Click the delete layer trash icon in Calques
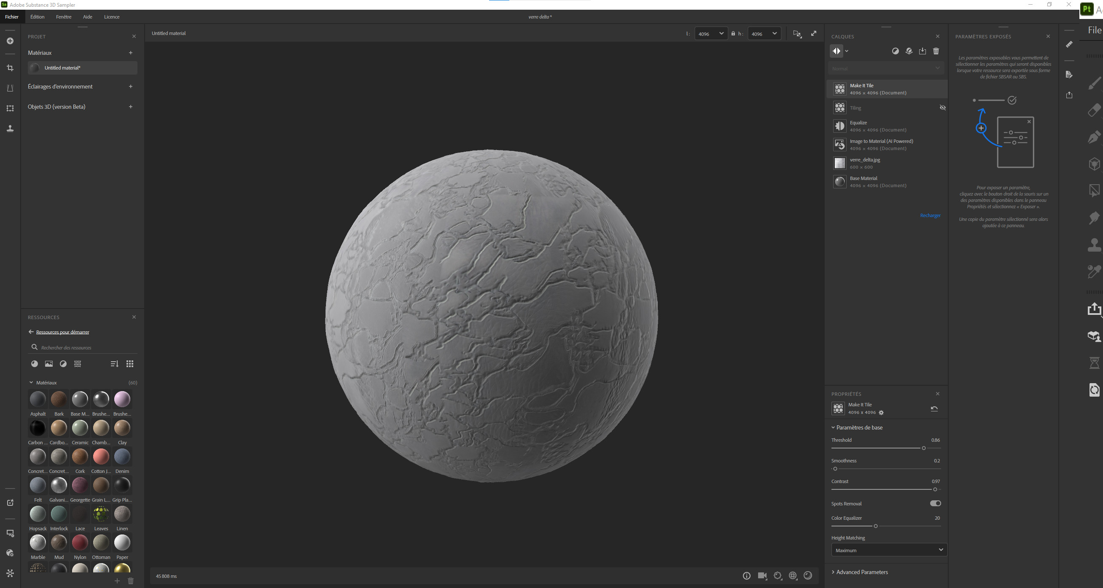Image resolution: width=1103 pixels, height=588 pixels. (x=936, y=51)
